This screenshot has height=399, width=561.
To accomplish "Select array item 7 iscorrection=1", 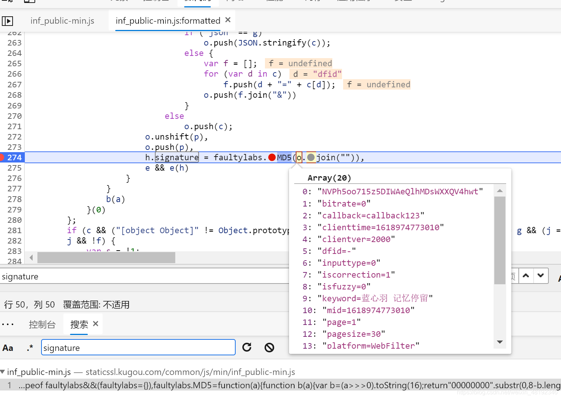I will [x=356, y=275].
